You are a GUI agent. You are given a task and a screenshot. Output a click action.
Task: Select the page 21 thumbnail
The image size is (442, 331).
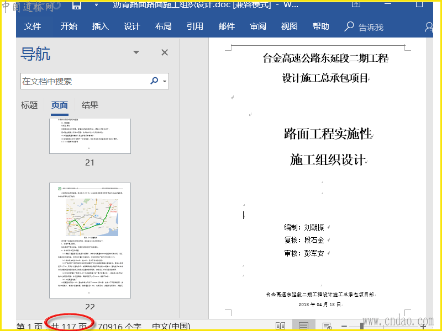[x=90, y=136]
